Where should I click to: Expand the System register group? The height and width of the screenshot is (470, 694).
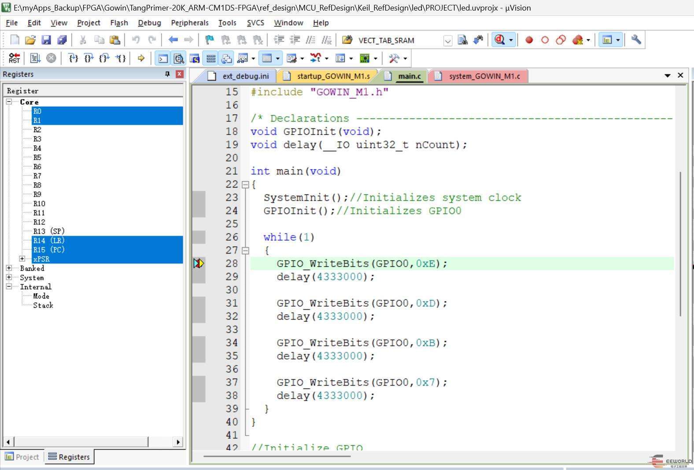click(9, 277)
